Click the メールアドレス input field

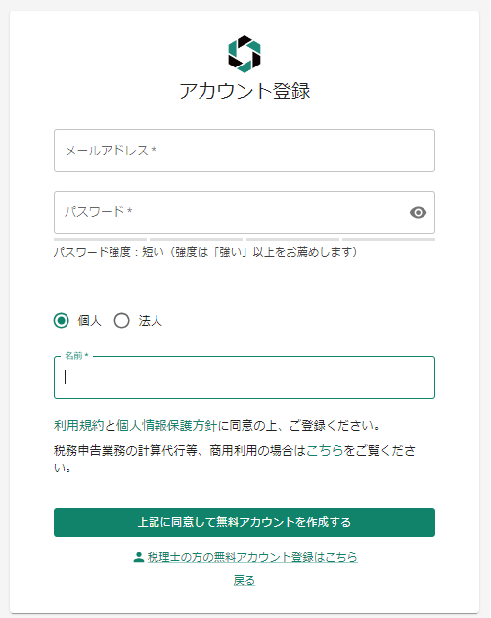coord(245,151)
